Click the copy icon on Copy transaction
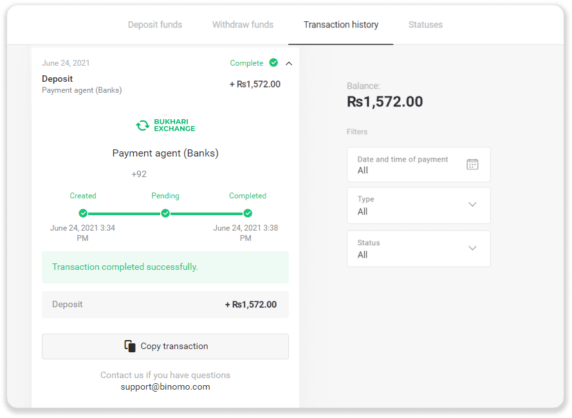Viewport: 572px width, 418px height. pyautogui.click(x=130, y=346)
